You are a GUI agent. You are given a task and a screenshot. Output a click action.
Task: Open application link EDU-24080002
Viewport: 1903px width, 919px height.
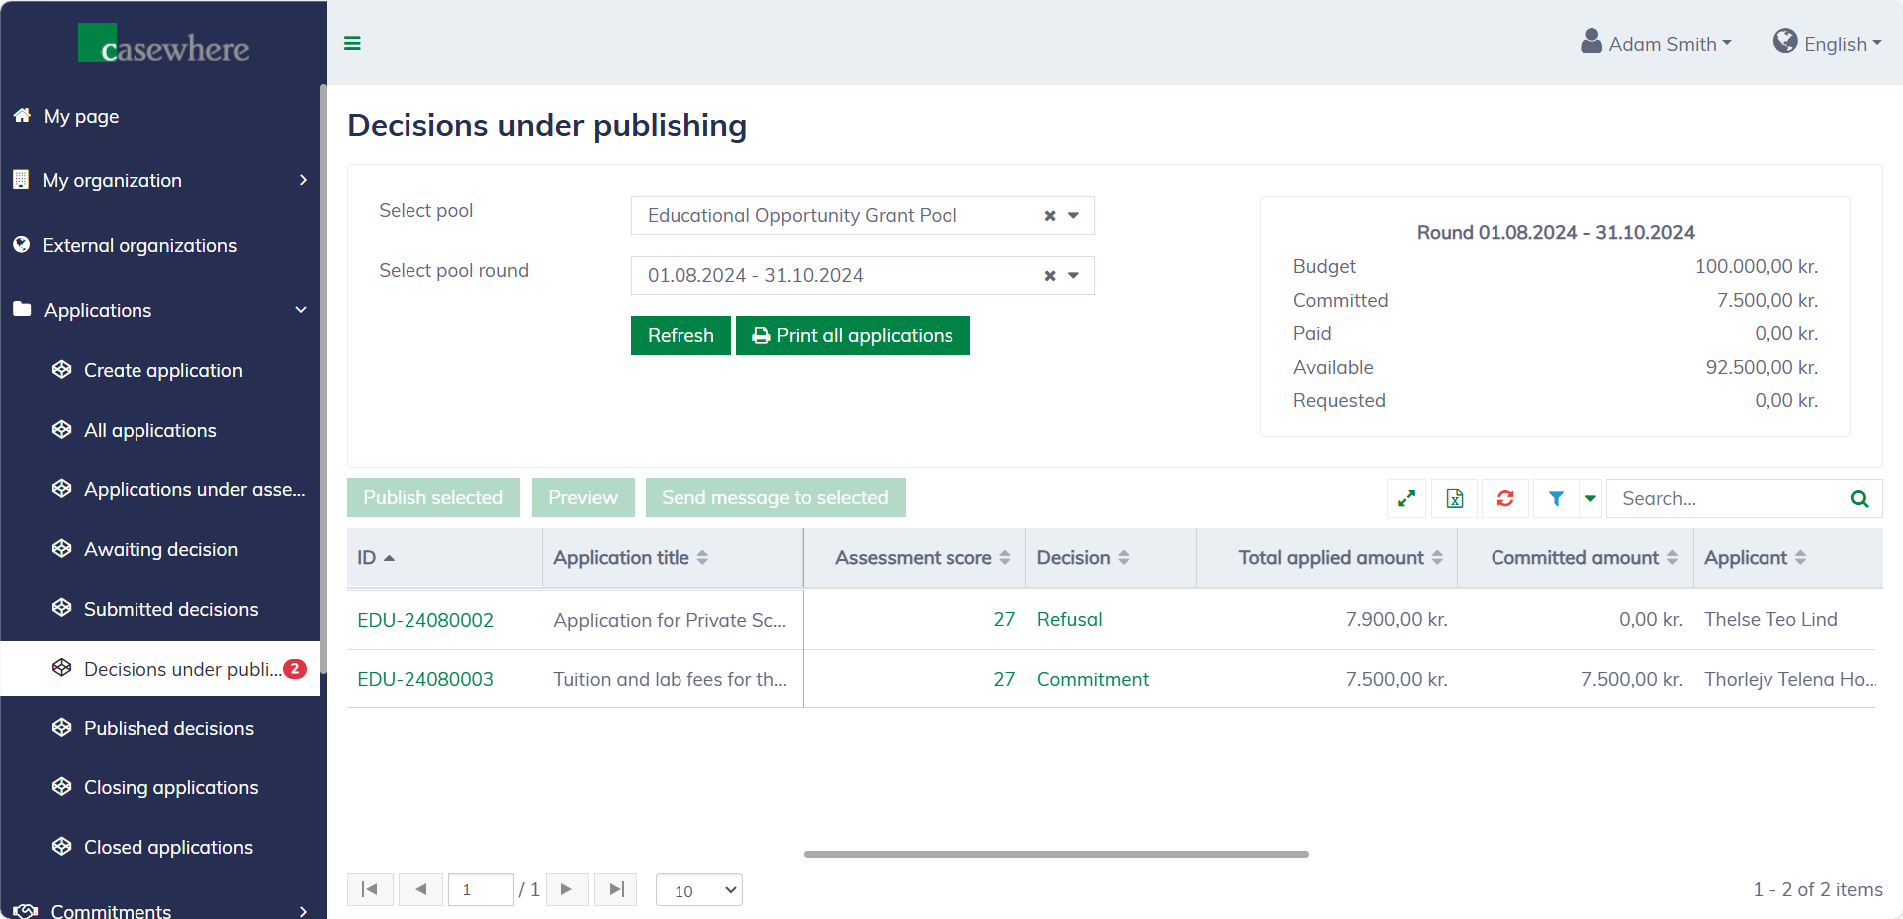tap(425, 620)
